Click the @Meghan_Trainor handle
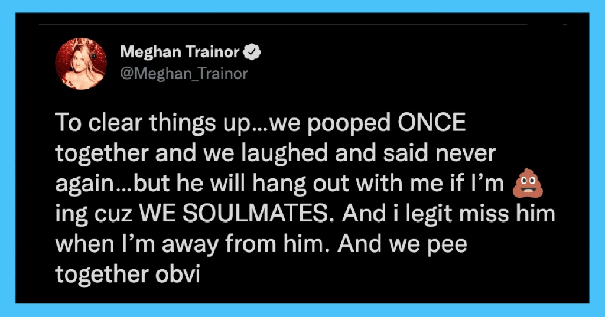This screenshot has height=317, width=605. 184,73
